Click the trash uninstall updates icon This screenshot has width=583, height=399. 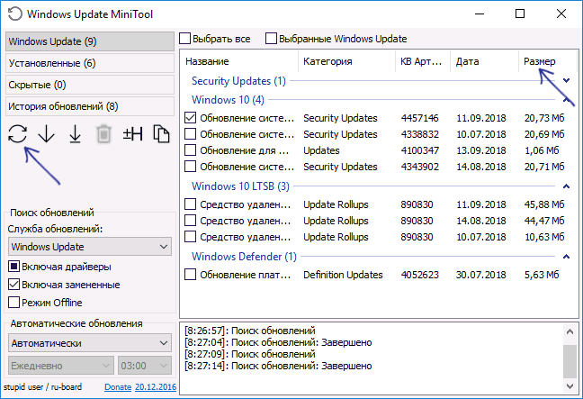click(103, 134)
